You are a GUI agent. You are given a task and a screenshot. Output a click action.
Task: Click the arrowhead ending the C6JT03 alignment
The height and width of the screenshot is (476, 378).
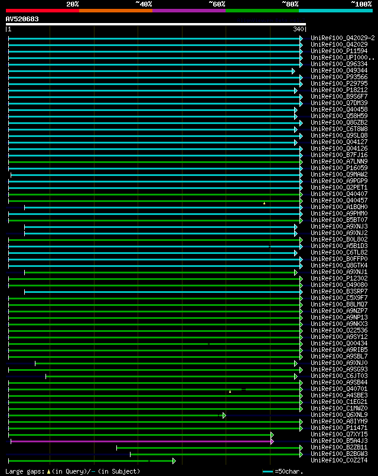pyautogui.click(x=296, y=376)
